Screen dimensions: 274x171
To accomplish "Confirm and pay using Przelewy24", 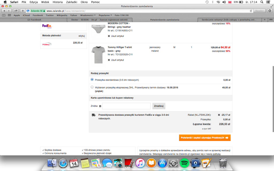I will click(205, 138).
